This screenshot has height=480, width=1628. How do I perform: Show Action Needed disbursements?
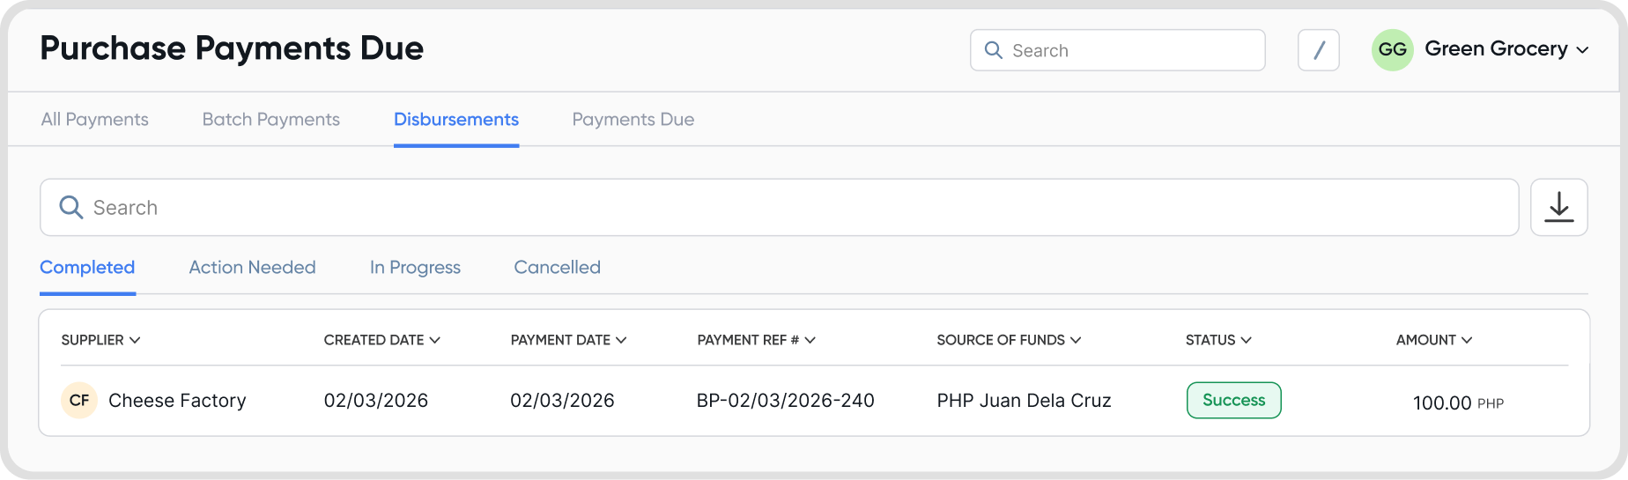(x=252, y=268)
